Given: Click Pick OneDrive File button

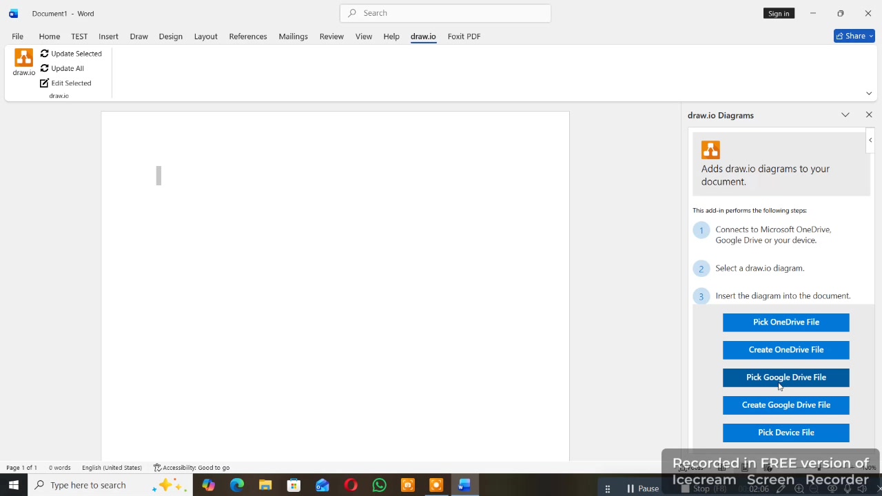Looking at the screenshot, I should coord(786,322).
